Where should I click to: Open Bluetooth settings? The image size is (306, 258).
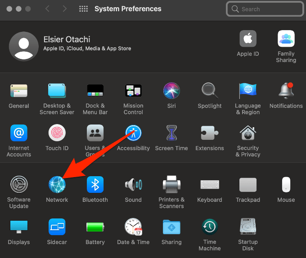(95, 184)
